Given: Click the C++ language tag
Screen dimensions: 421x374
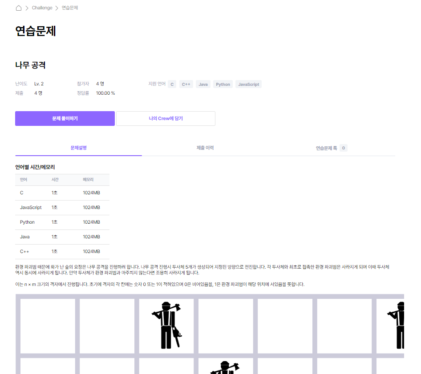Looking at the screenshot, I should [x=186, y=84].
